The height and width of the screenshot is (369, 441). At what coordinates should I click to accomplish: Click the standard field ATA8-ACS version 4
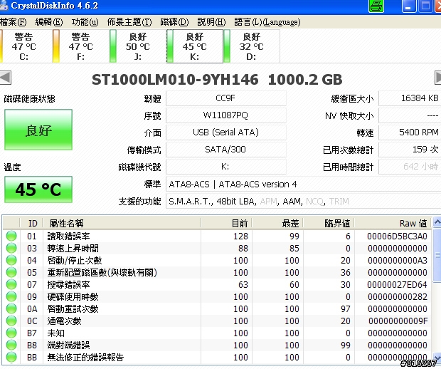(304, 184)
